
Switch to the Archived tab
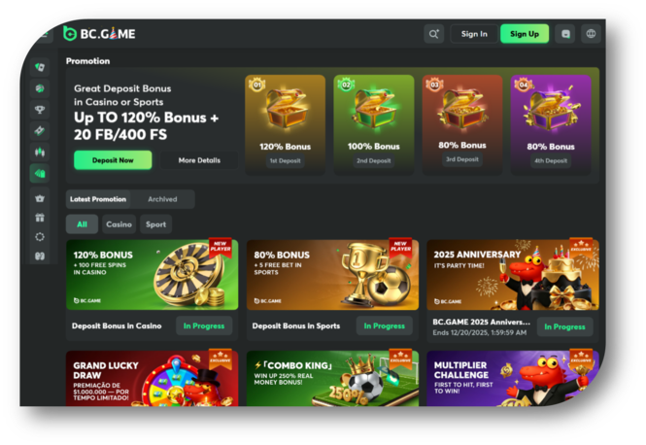click(162, 199)
